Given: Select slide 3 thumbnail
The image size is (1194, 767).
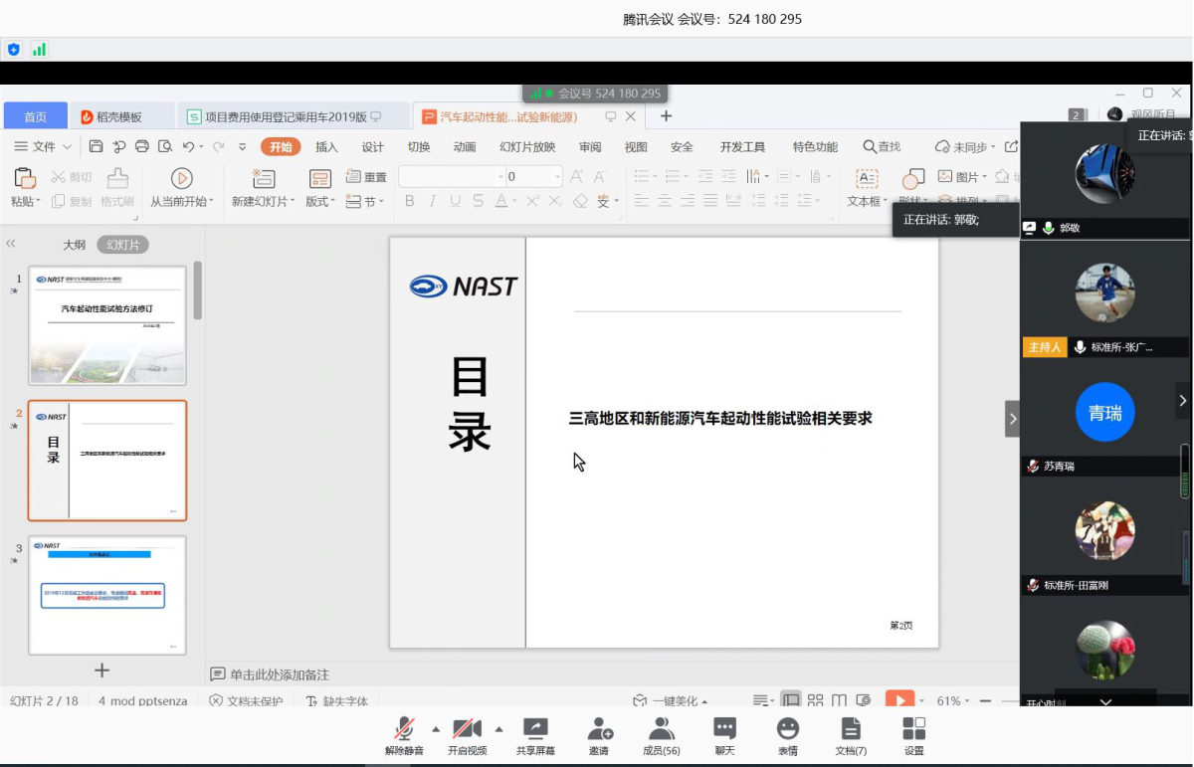Looking at the screenshot, I should [106, 595].
